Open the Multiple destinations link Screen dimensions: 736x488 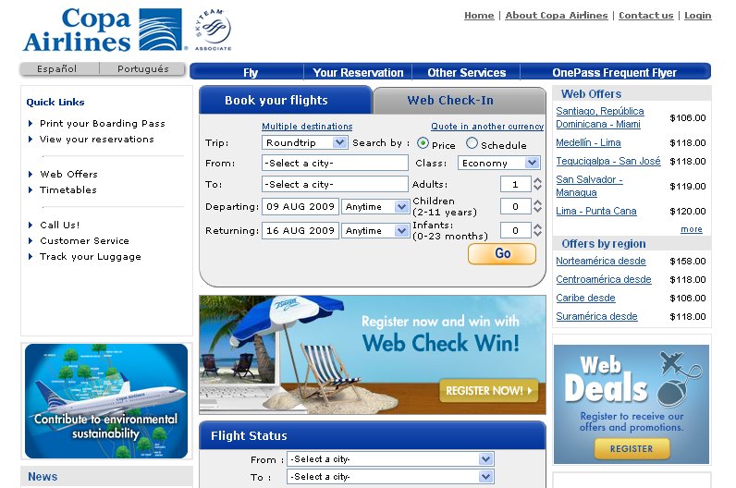click(307, 127)
